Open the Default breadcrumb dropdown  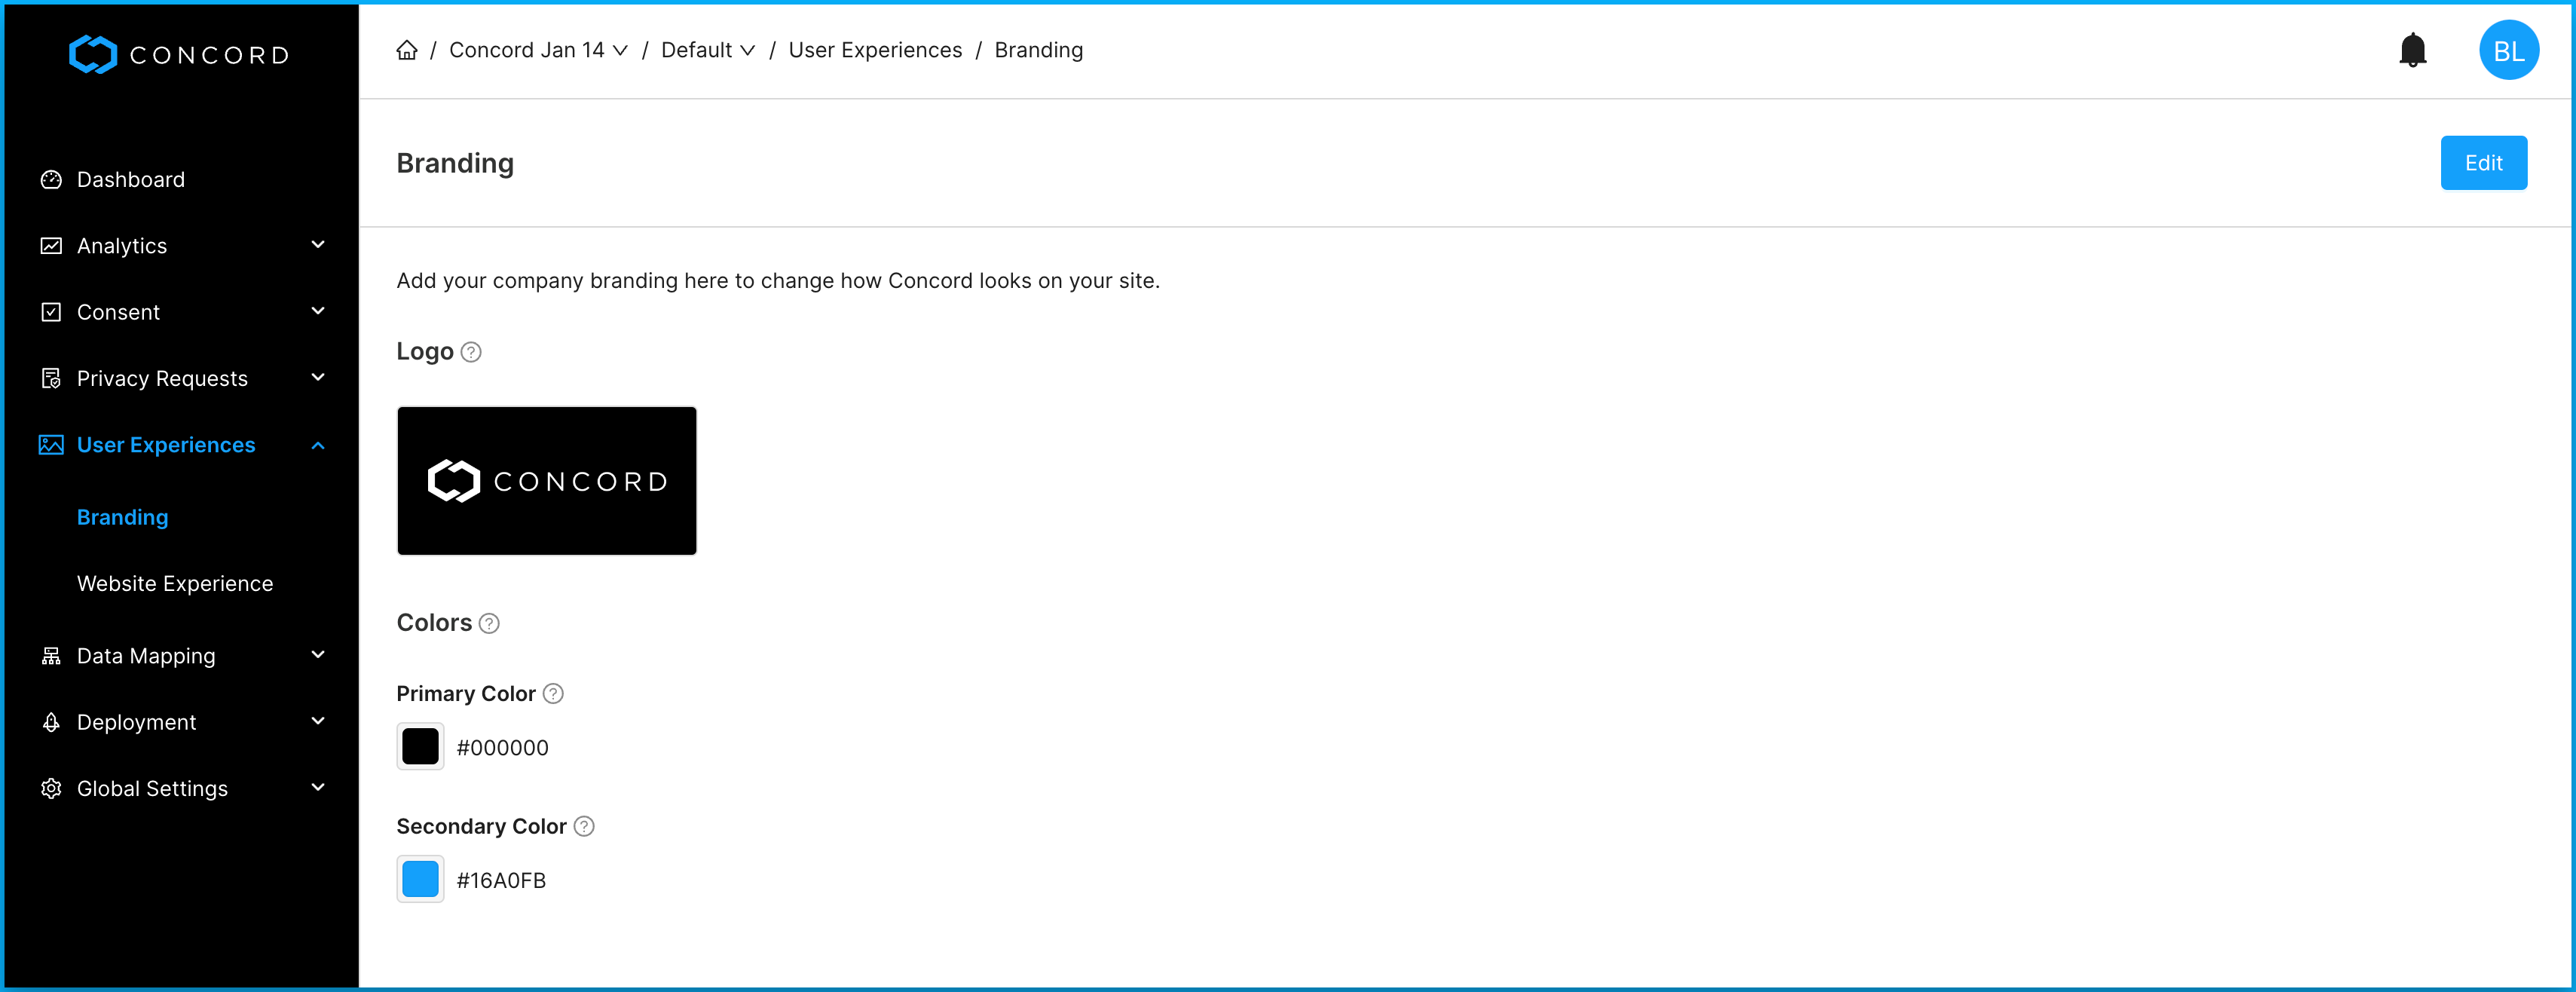coord(708,50)
